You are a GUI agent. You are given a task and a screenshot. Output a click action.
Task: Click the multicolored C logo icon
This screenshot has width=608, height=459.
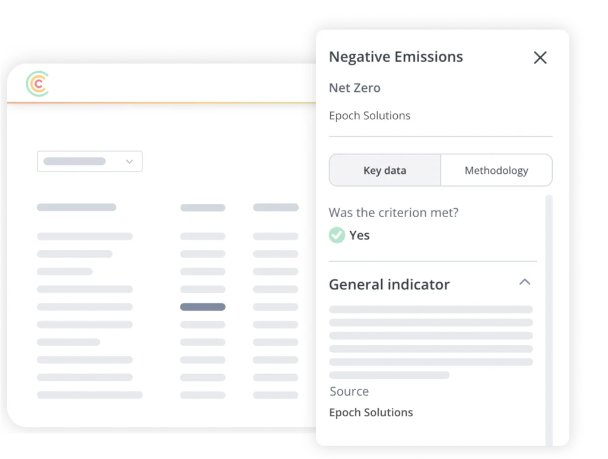[37, 84]
